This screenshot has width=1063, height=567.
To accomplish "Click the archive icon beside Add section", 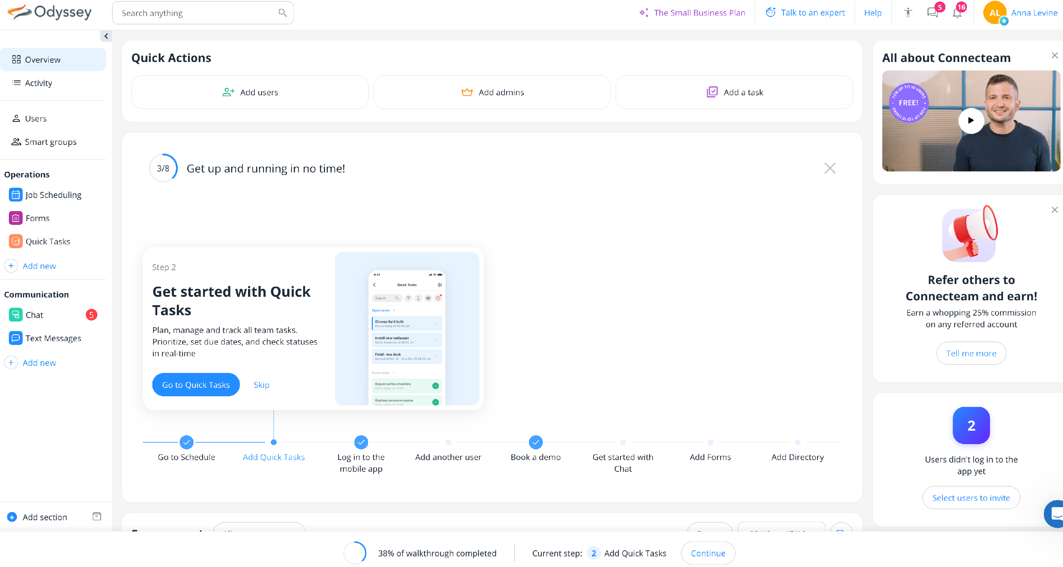I will point(97,516).
